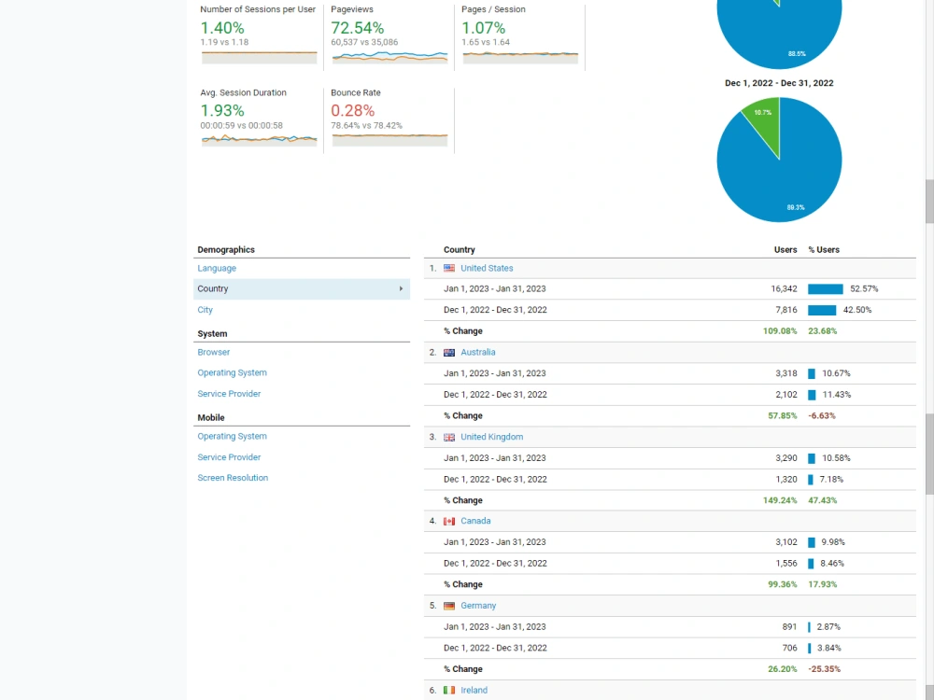Click the Bounce Rate 0.28% metric

point(353,111)
